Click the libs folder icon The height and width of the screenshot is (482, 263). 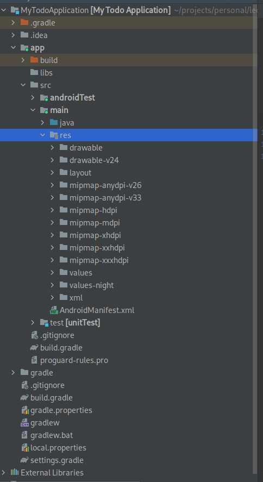(x=34, y=73)
